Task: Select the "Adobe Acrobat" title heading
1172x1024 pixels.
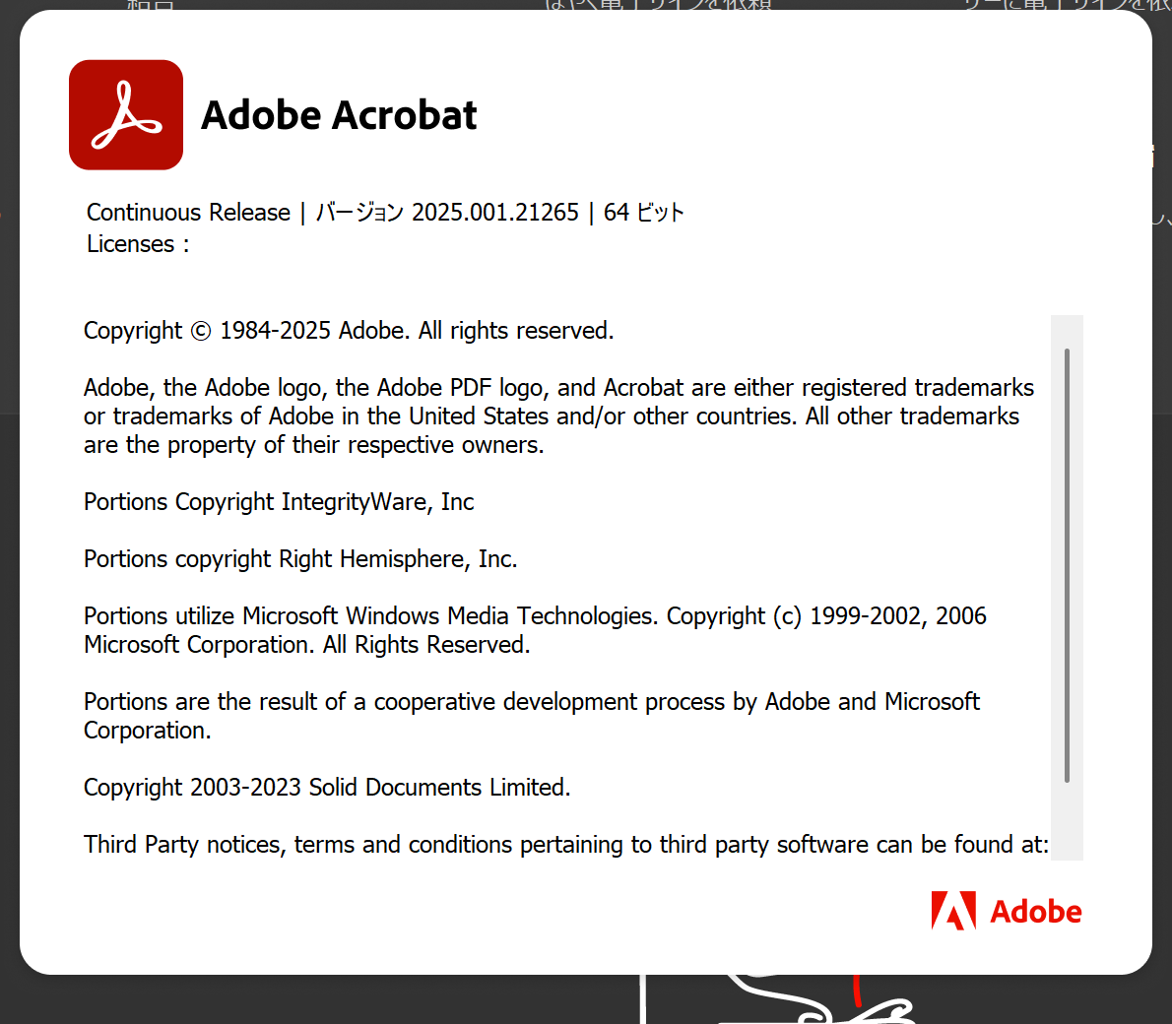Action: pyautogui.click(x=339, y=115)
